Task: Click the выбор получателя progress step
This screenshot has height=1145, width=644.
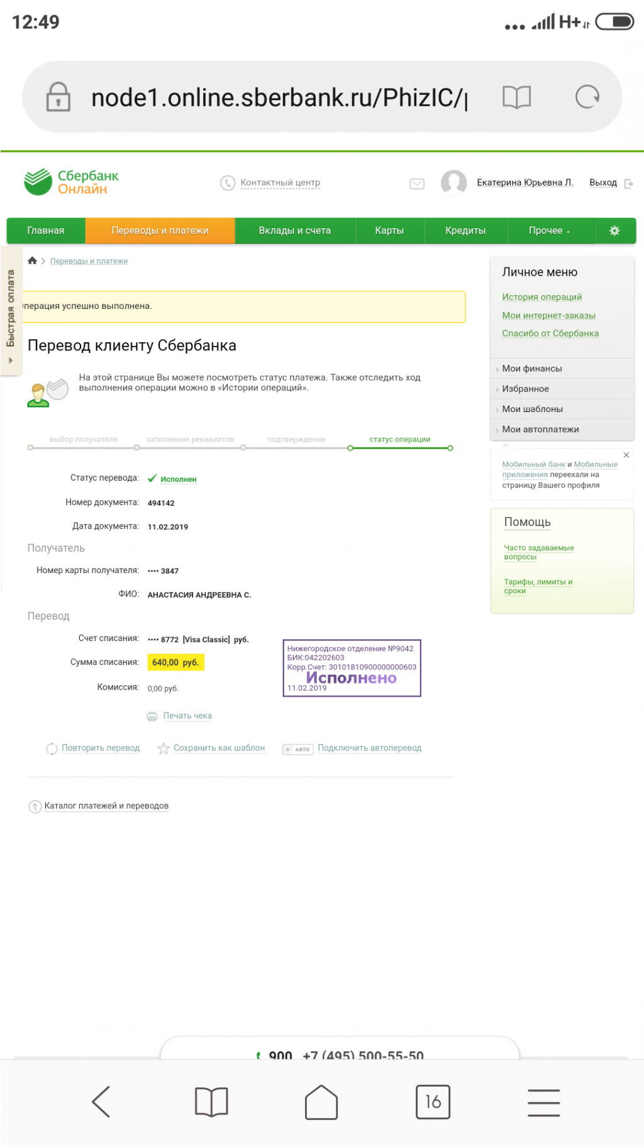Action: pyautogui.click(x=84, y=440)
